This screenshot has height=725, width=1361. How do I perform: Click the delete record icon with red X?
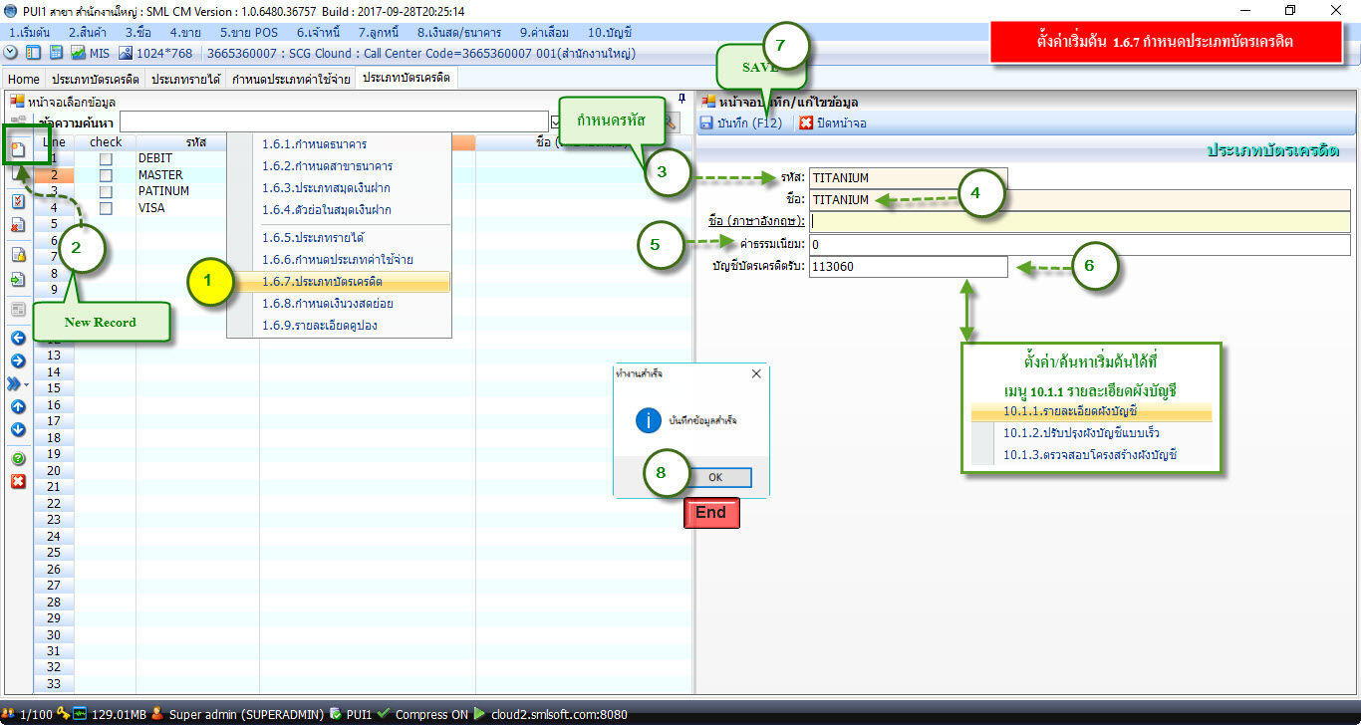(x=18, y=224)
